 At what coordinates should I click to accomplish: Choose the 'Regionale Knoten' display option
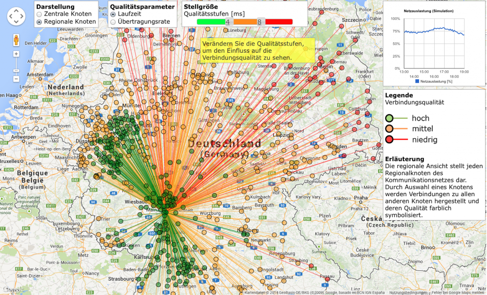pyautogui.click(x=39, y=22)
